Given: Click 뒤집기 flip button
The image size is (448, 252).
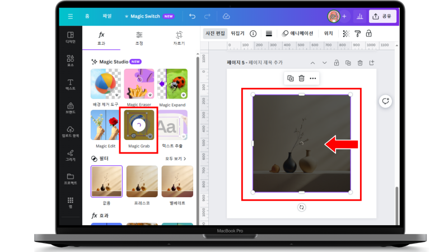Looking at the screenshot, I should (237, 34).
